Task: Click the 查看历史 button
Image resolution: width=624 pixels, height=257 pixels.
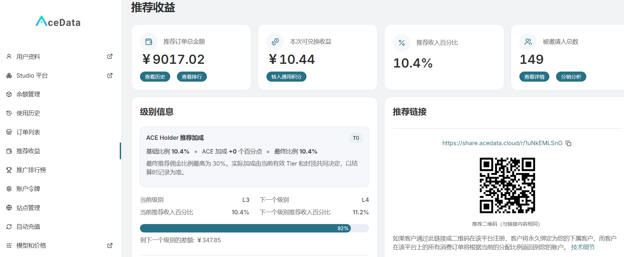Action: tap(155, 77)
